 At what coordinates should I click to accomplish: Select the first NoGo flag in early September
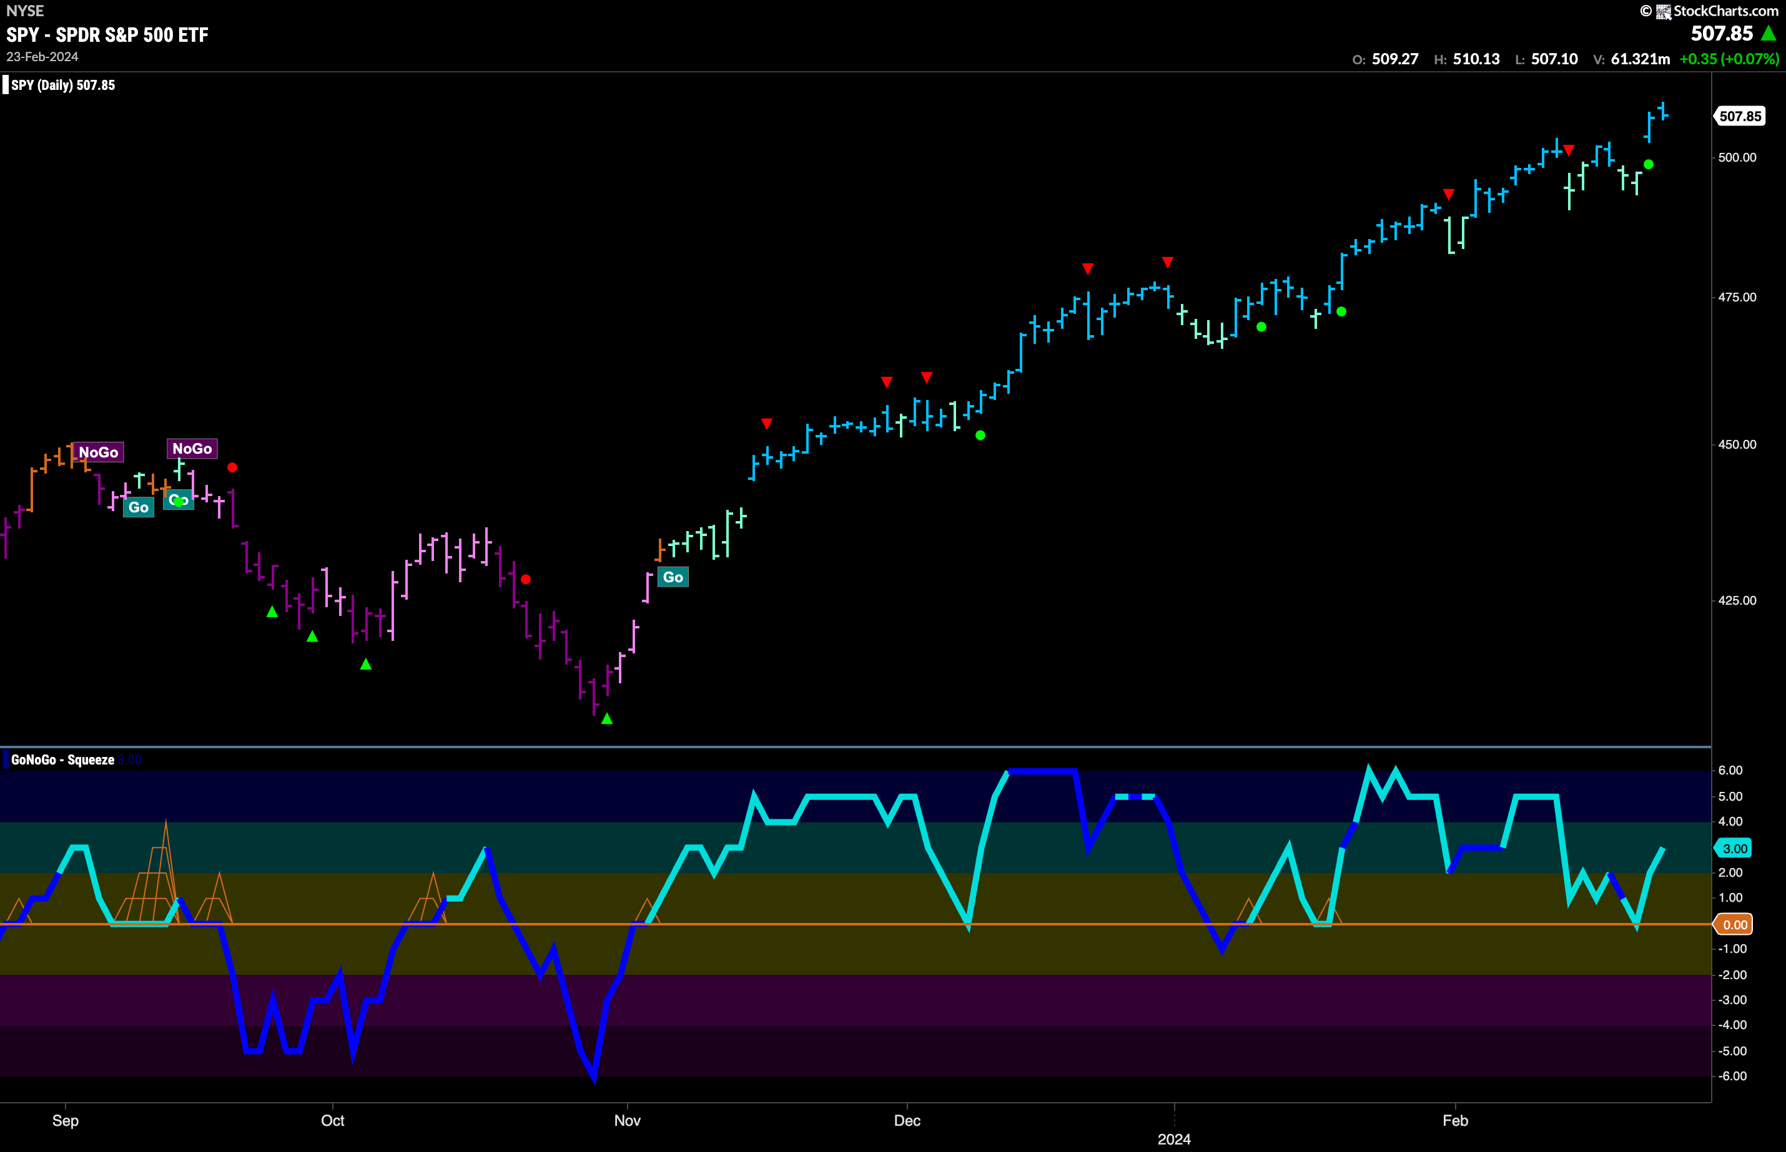point(99,452)
